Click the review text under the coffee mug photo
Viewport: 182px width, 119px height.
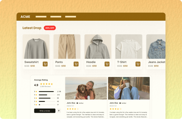[129, 114]
